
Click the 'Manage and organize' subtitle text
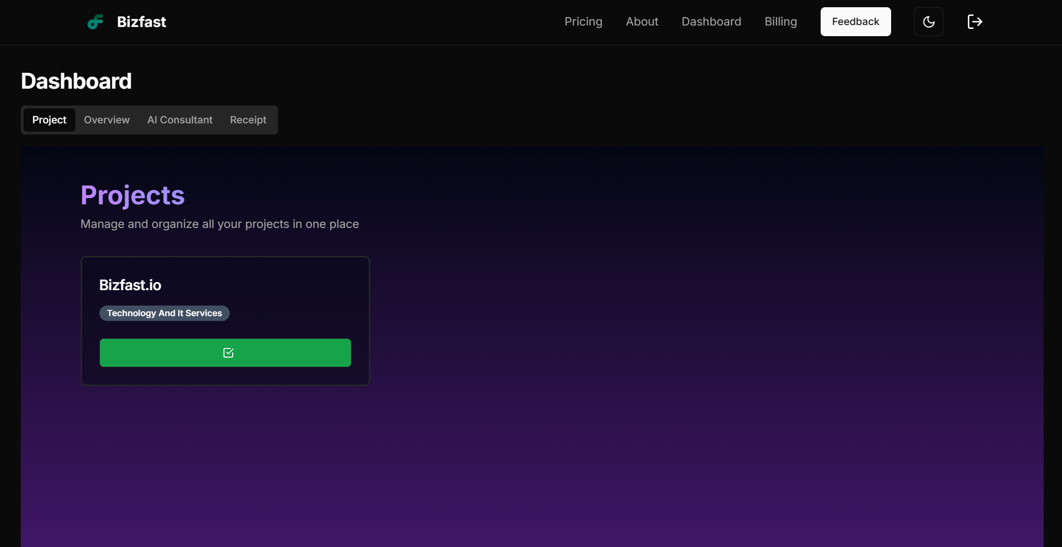coord(219,224)
